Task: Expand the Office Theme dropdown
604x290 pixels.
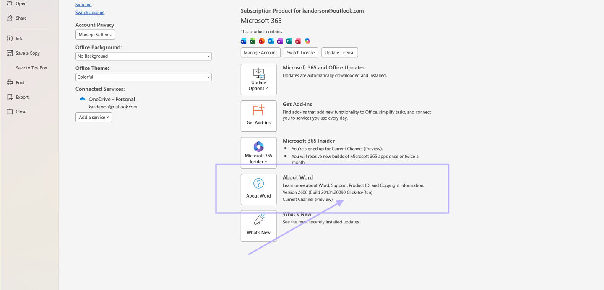Action: click(x=143, y=77)
